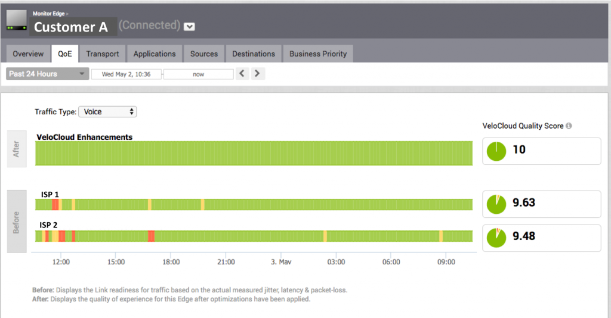
Task: Click the ISP 2 link quality bar
Action: coord(254,236)
